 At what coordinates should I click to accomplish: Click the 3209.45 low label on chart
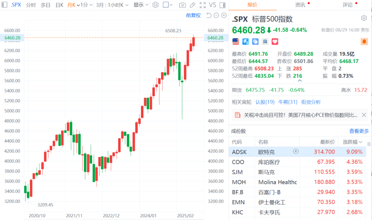click(x=45, y=205)
